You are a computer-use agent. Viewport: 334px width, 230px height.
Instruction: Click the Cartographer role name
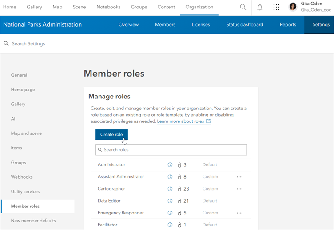[111, 189]
